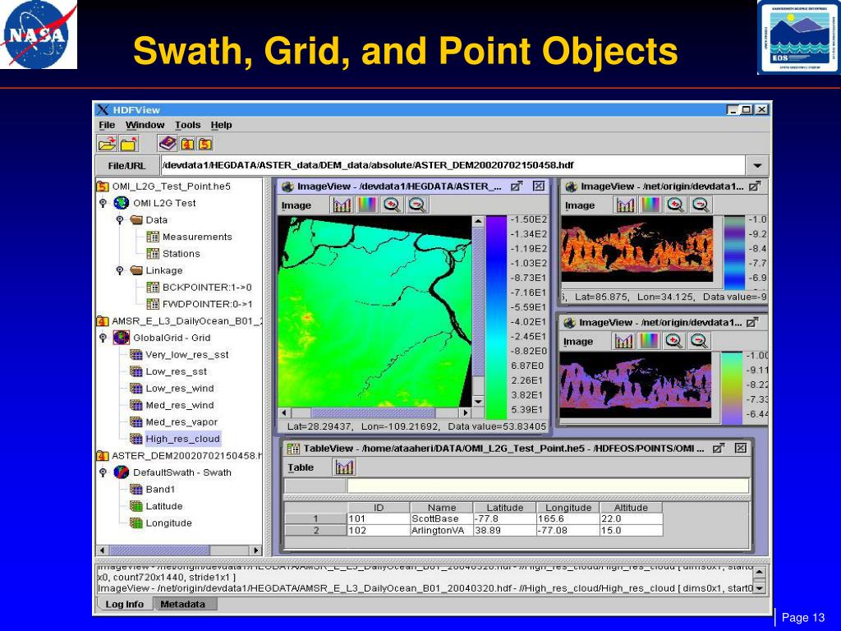Select the Stations table in tree
The height and width of the screenshot is (631, 841).
[181, 254]
